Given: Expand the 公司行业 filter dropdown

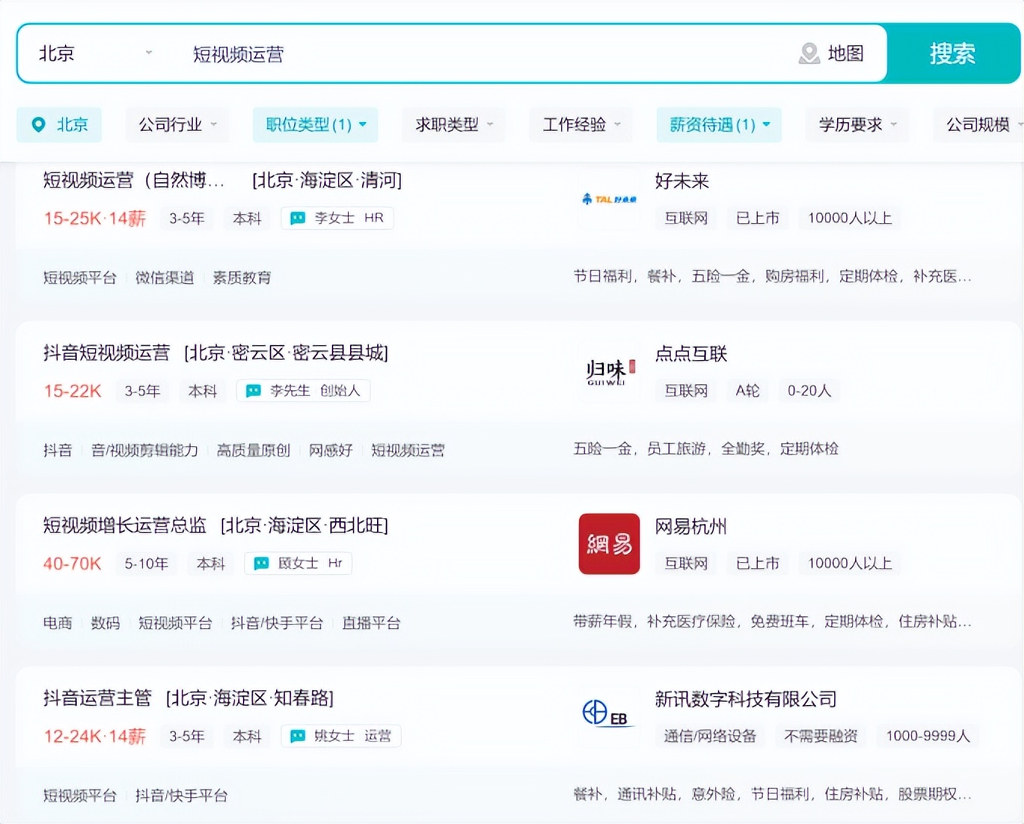Looking at the screenshot, I should click(x=177, y=124).
